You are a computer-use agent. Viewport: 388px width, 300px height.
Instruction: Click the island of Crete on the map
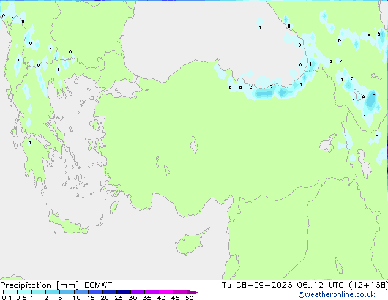[67, 223]
